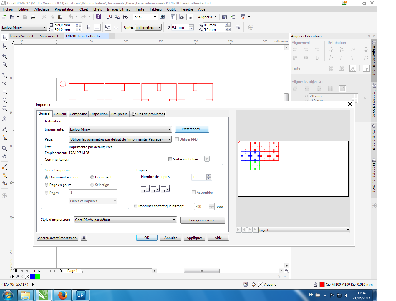Click the blue swatch in the document palette
396x301 pixels.
(x=32, y=277)
